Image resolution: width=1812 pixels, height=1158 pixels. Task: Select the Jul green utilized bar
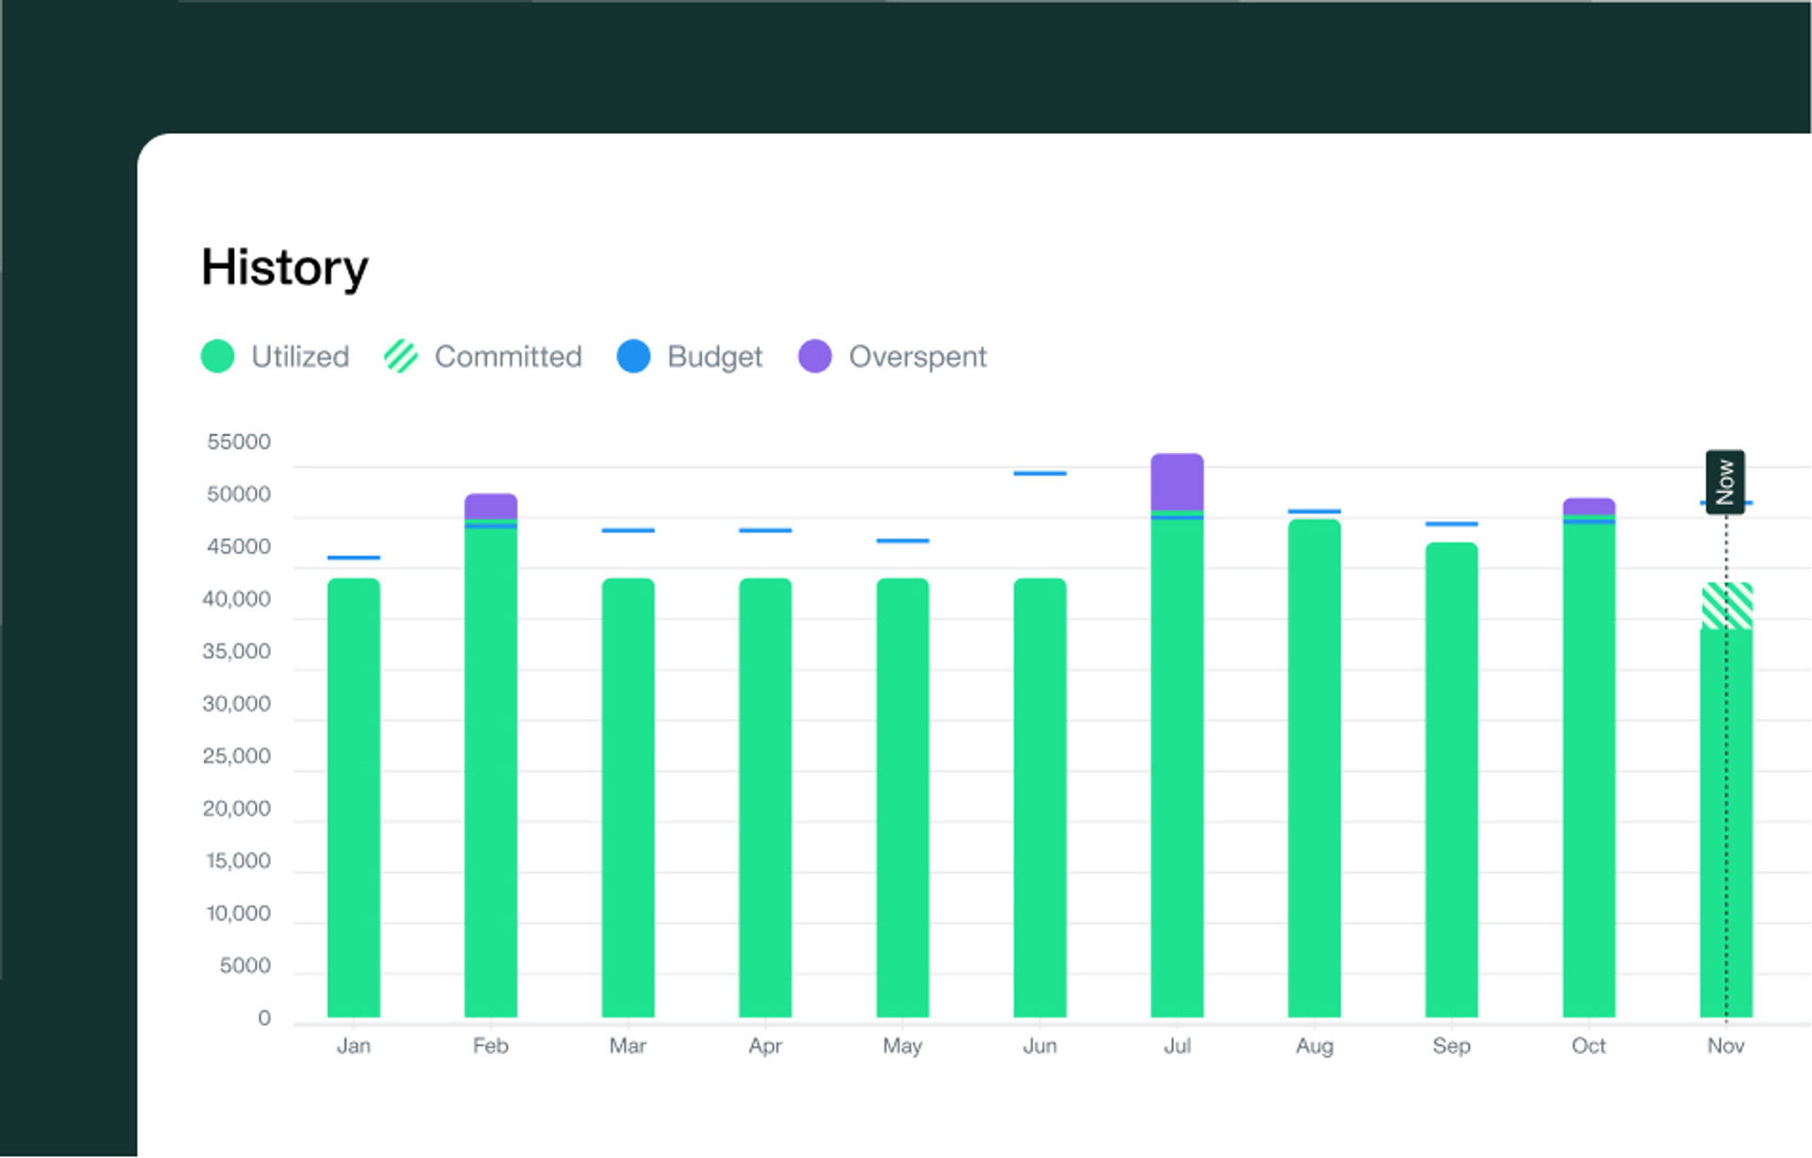(x=1177, y=764)
